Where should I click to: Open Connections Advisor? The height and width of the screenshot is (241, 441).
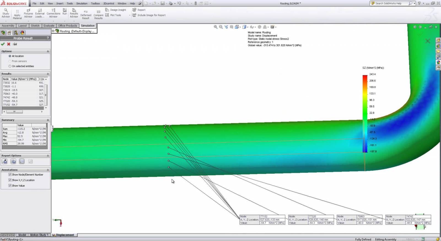(53, 13)
